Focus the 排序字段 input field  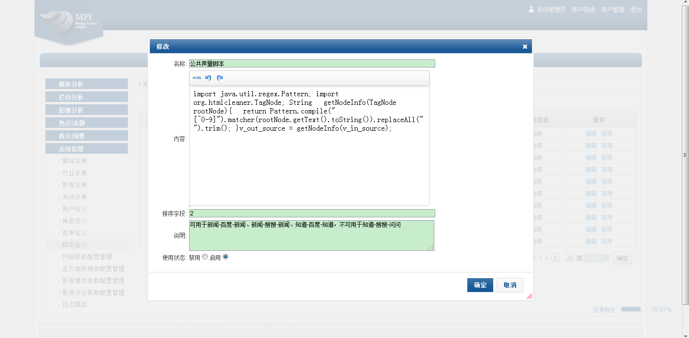(x=312, y=214)
